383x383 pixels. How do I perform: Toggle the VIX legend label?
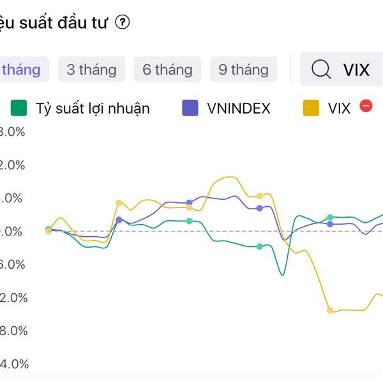click(339, 108)
